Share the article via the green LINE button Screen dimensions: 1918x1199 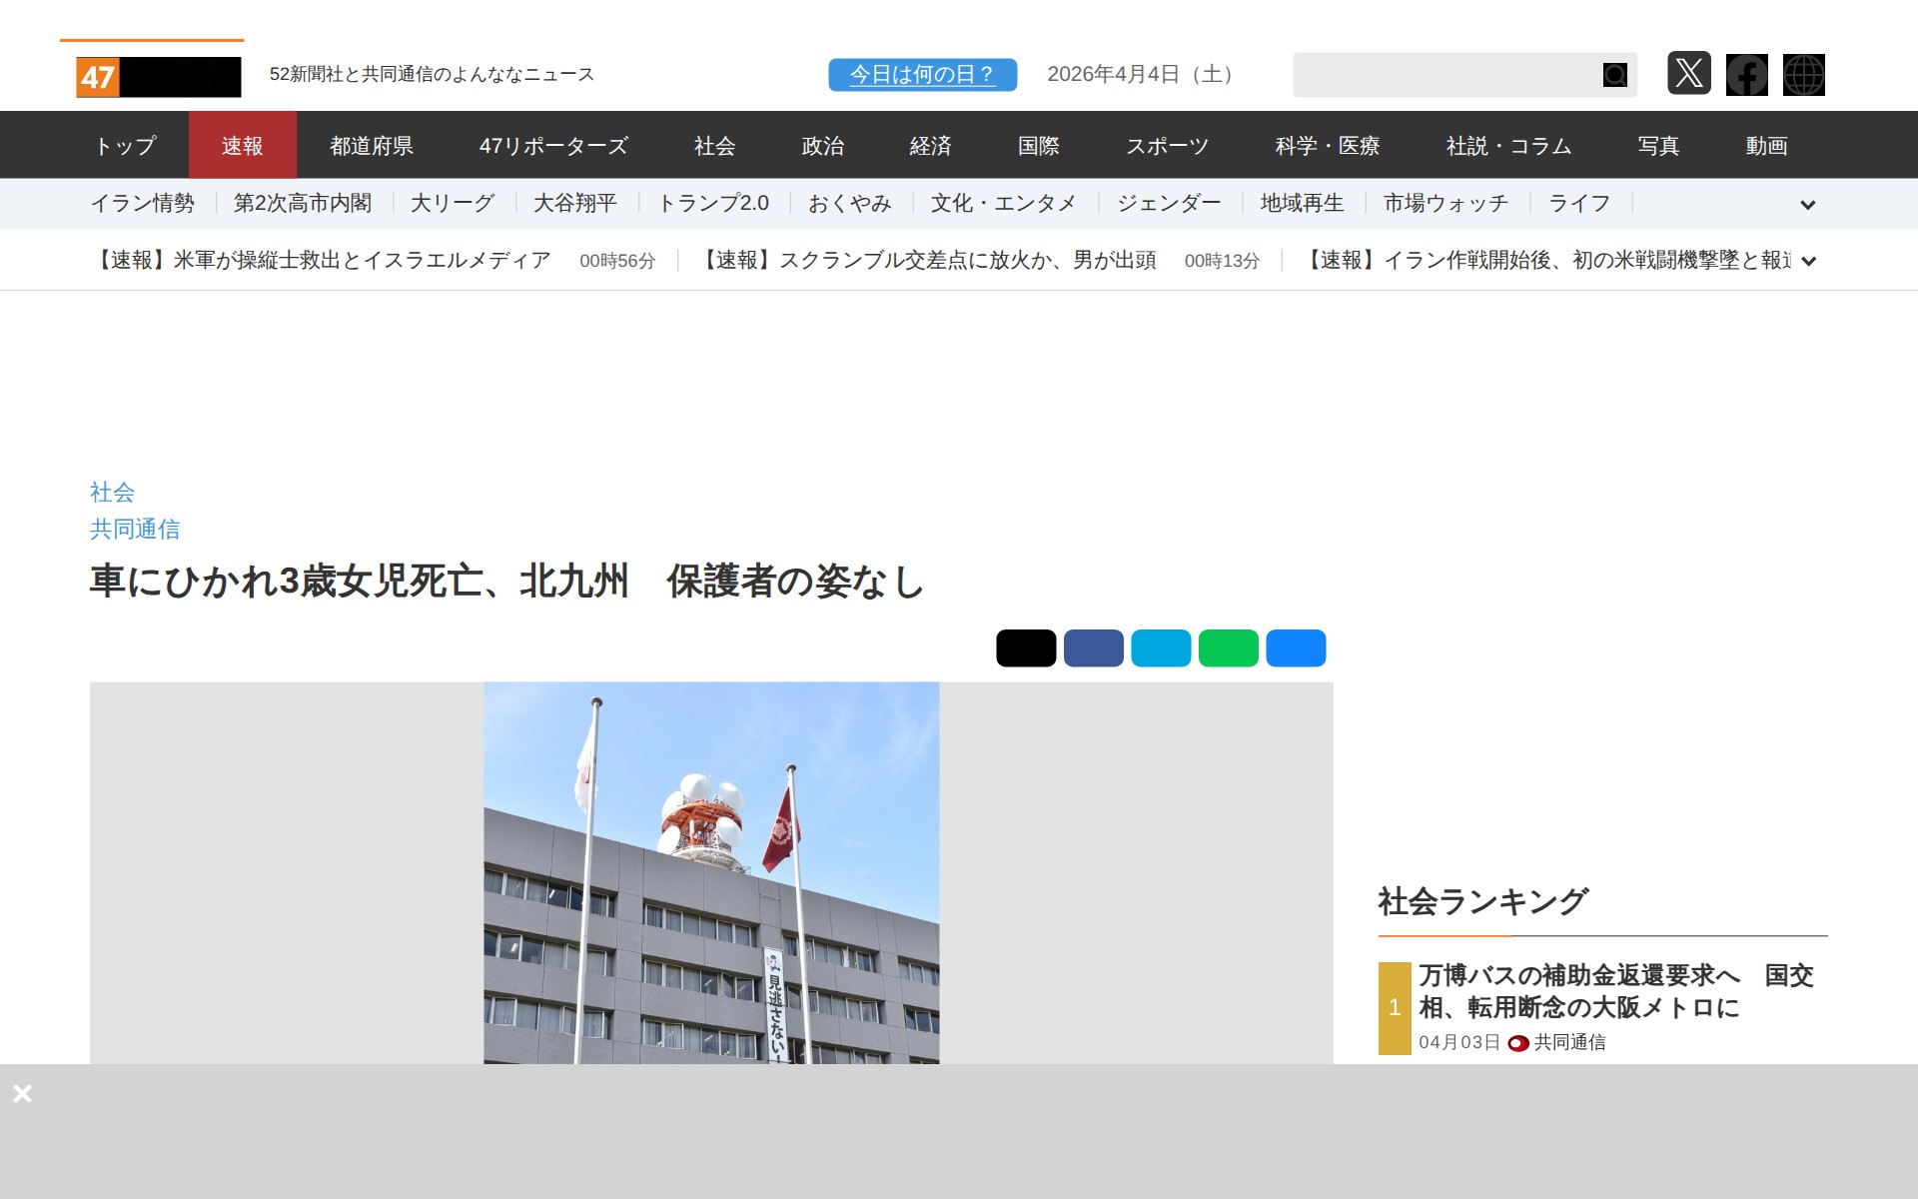pyautogui.click(x=1228, y=648)
